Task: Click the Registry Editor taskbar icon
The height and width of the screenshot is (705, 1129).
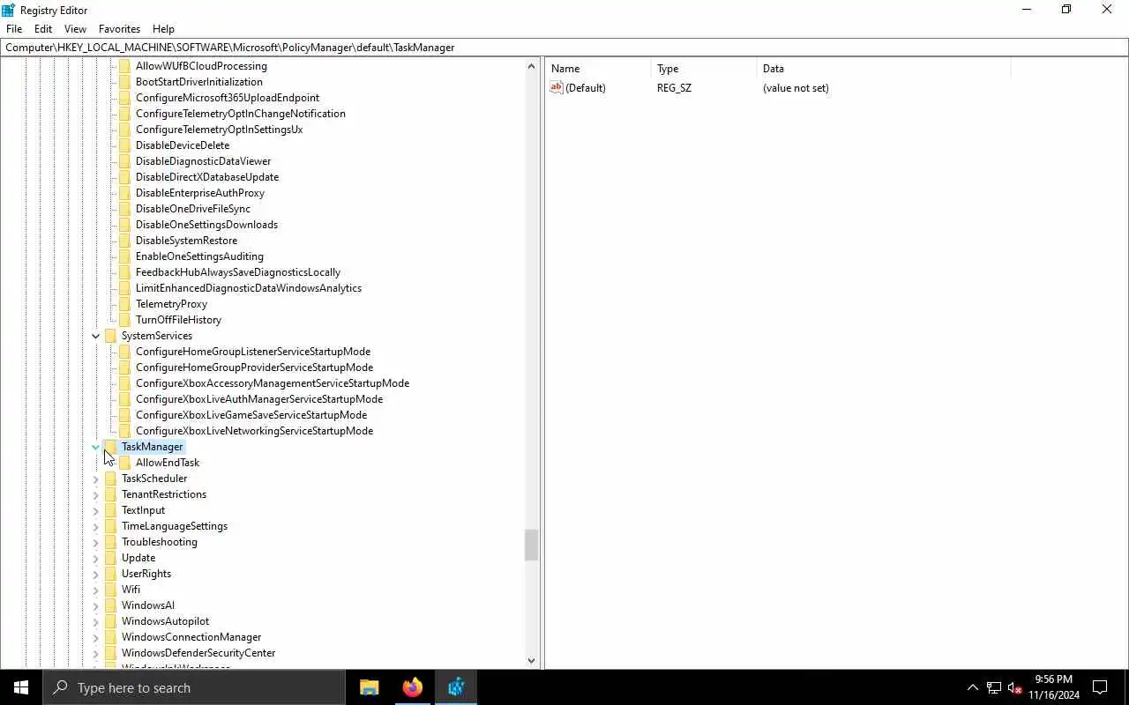Action: 455,687
